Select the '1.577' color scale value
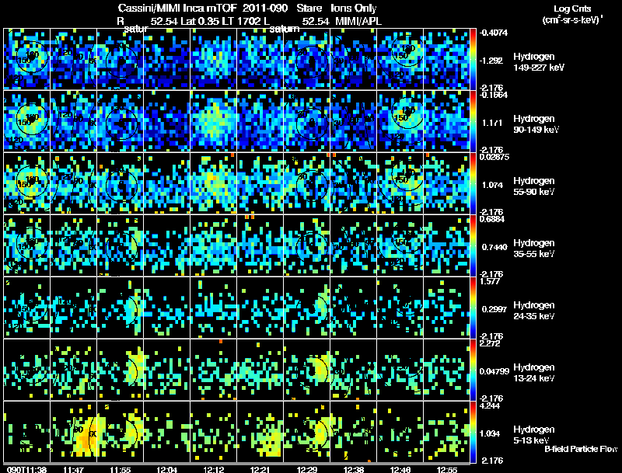This screenshot has width=622, height=473. pos(490,281)
